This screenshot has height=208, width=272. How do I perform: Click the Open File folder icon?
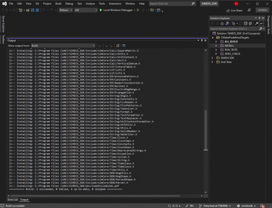28,10
